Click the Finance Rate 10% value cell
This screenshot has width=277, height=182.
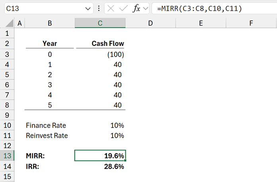point(100,125)
